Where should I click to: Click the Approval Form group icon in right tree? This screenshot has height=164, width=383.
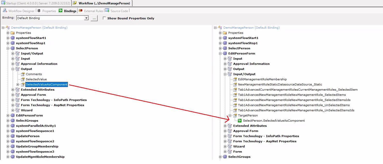pyautogui.click(x=230, y=131)
